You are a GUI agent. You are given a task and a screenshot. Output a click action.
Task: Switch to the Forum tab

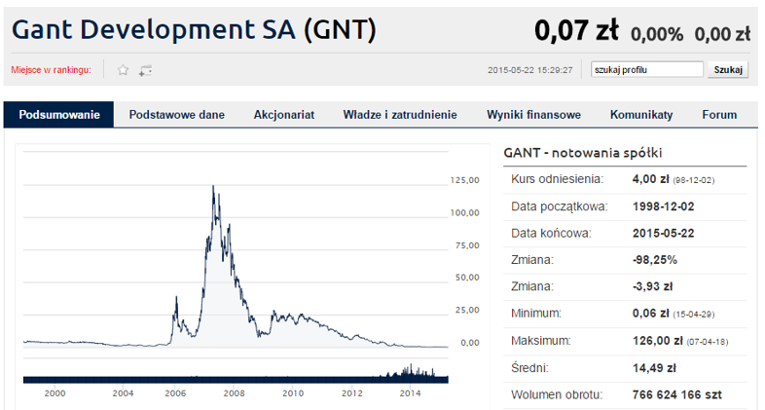(719, 115)
